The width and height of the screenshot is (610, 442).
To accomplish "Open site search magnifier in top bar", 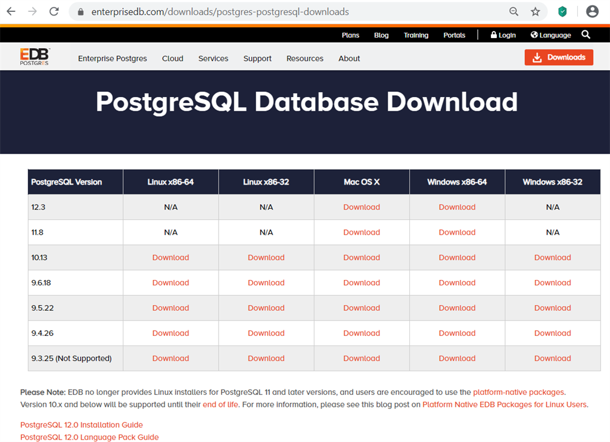I will point(586,35).
